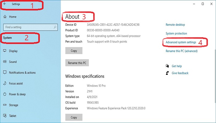Screen dimensions: 216x123
Task: Click the Home house icon
Action: [5, 17]
